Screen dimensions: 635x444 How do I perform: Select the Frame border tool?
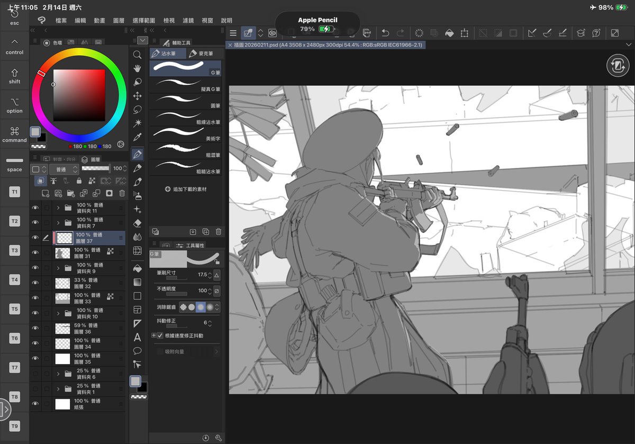tap(137, 310)
